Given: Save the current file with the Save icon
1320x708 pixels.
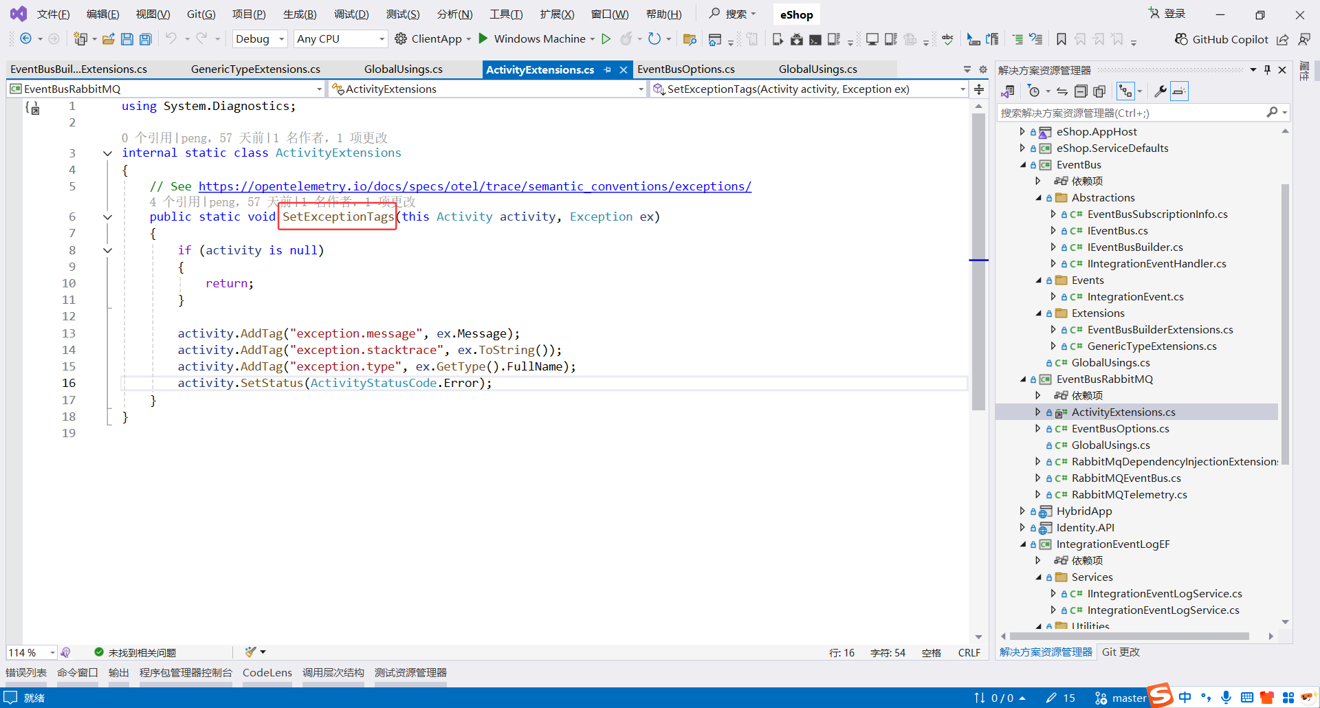Looking at the screenshot, I should pyautogui.click(x=127, y=39).
